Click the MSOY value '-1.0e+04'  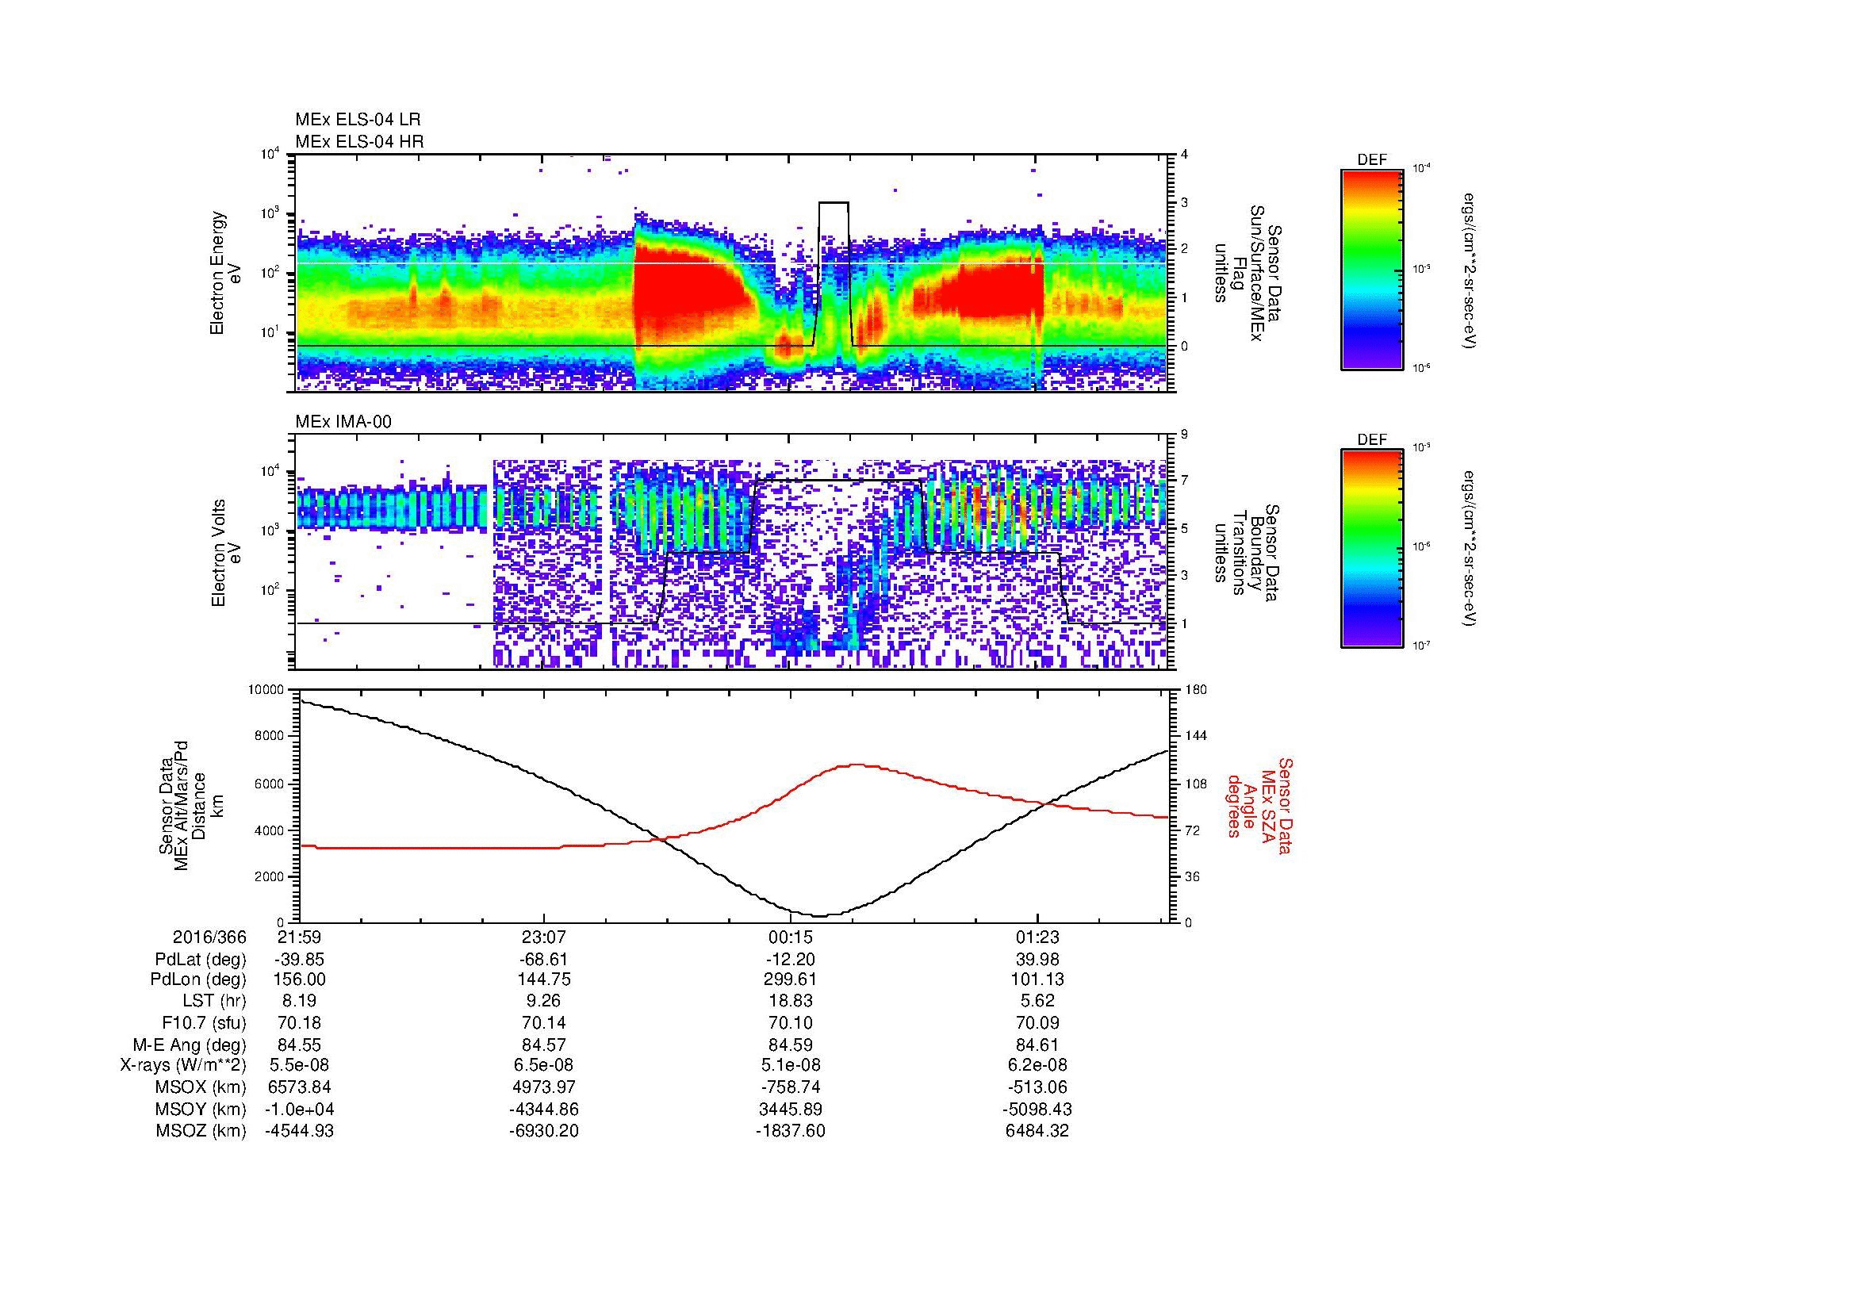pyautogui.click(x=300, y=1109)
